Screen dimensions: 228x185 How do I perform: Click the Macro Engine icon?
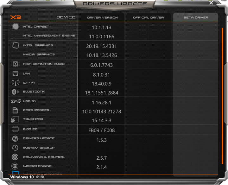(15, 166)
